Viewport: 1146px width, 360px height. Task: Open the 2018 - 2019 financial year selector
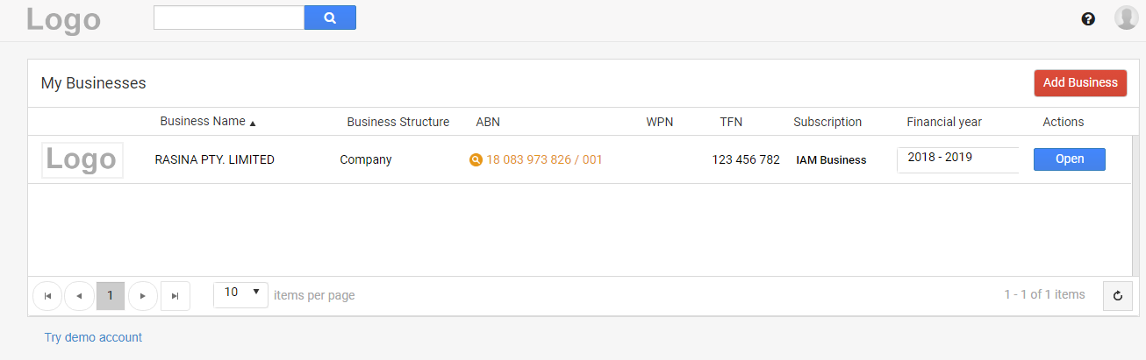(958, 159)
